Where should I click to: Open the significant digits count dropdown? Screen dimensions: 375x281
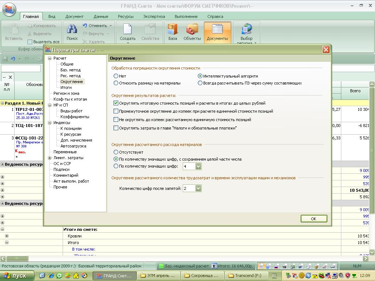tap(198, 166)
